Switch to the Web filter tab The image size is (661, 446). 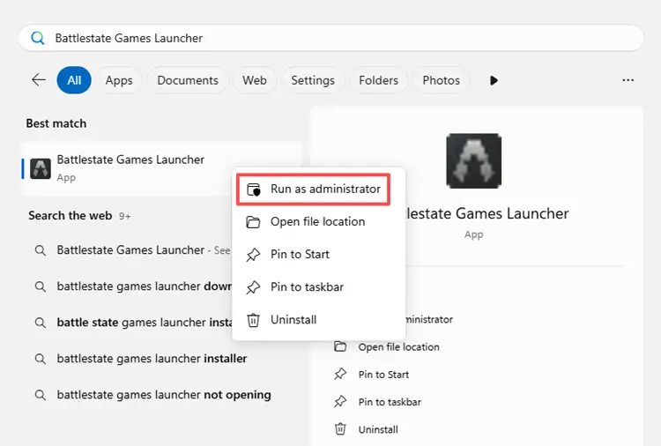pyautogui.click(x=254, y=80)
